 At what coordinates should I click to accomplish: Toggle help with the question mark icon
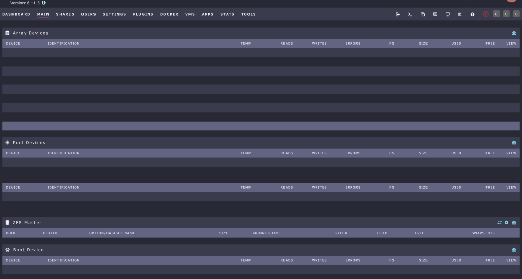click(x=472, y=14)
